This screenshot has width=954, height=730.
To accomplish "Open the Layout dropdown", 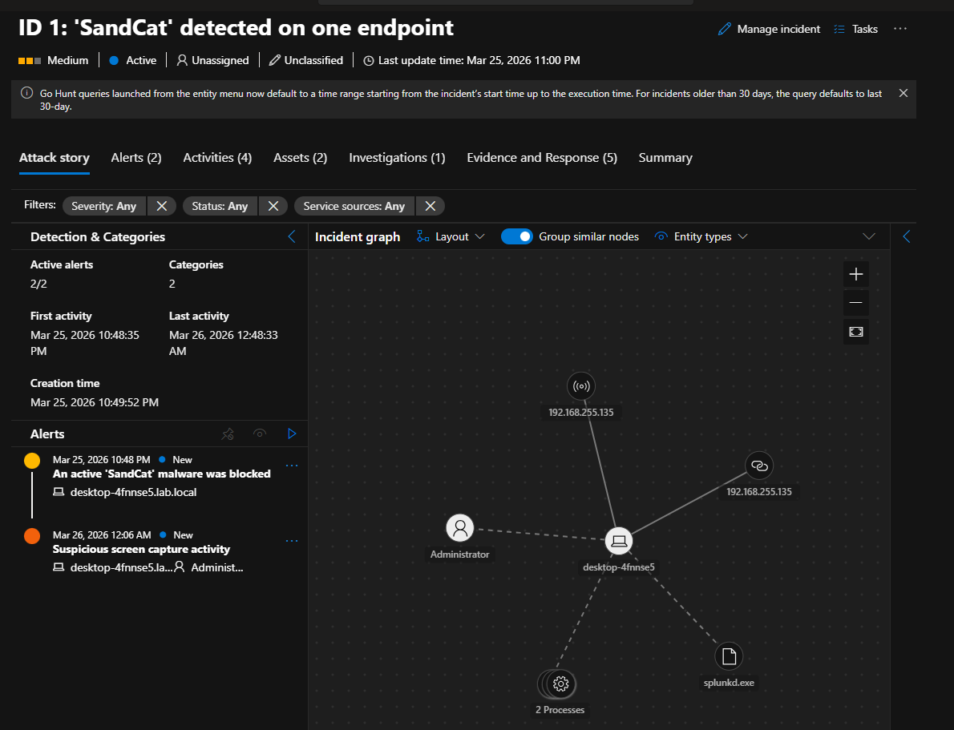I will click(451, 236).
